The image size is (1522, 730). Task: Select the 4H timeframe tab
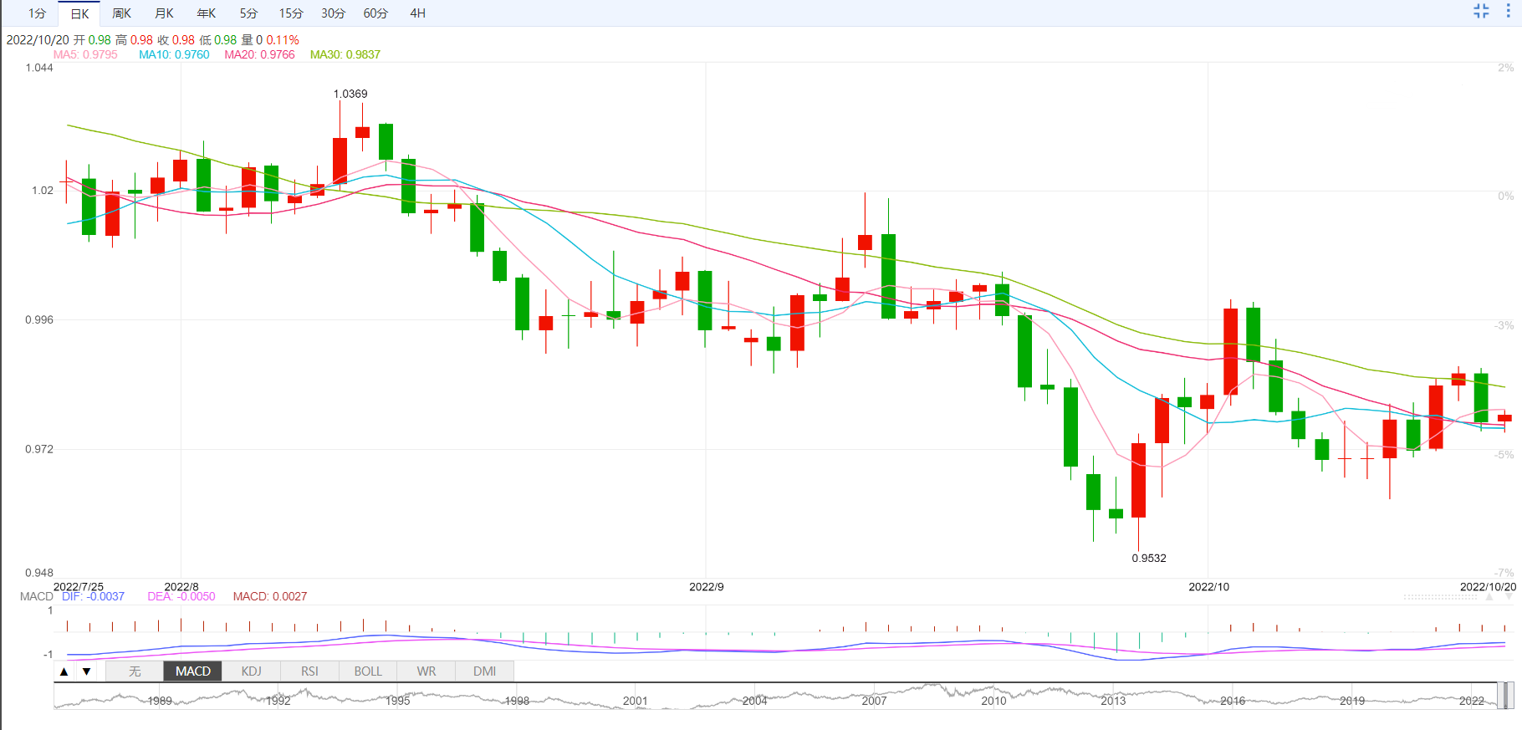[418, 13]
